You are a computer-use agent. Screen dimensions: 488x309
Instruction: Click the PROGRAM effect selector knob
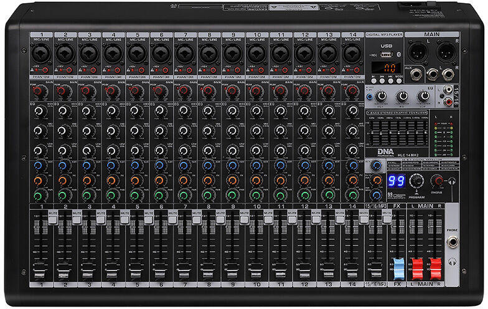418,181
